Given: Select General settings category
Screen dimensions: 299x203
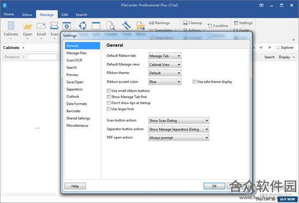Looking at the screenshot, I should pos(83,46).
